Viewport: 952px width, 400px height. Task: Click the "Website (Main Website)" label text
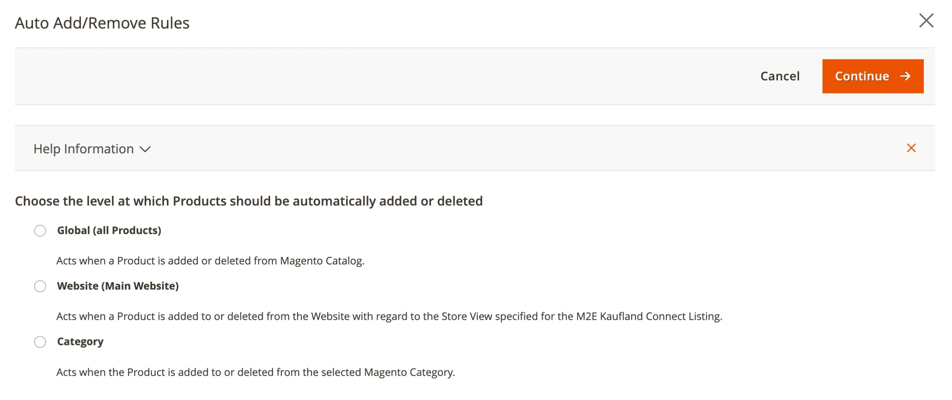tap(118, 286)
